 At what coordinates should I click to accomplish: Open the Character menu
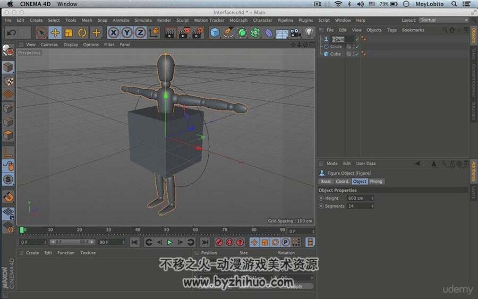point(262,20)
